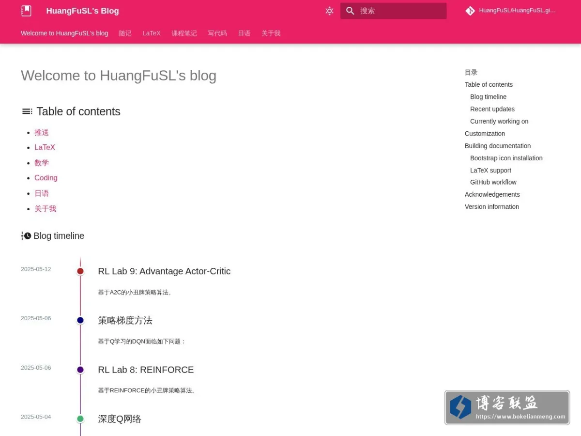Viewport: 581px width, 436px height.
Task: Open the 深度Q网络 post
Action: coord(120,419)
